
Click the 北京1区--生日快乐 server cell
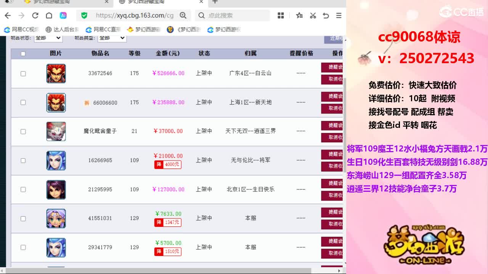tap(250, 189)
